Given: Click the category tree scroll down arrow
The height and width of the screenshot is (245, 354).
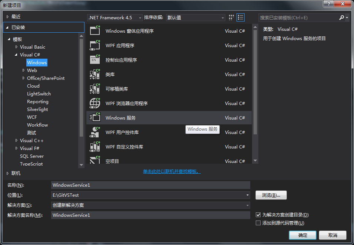Looking at the screenshot, I should [x=82, y=165].
